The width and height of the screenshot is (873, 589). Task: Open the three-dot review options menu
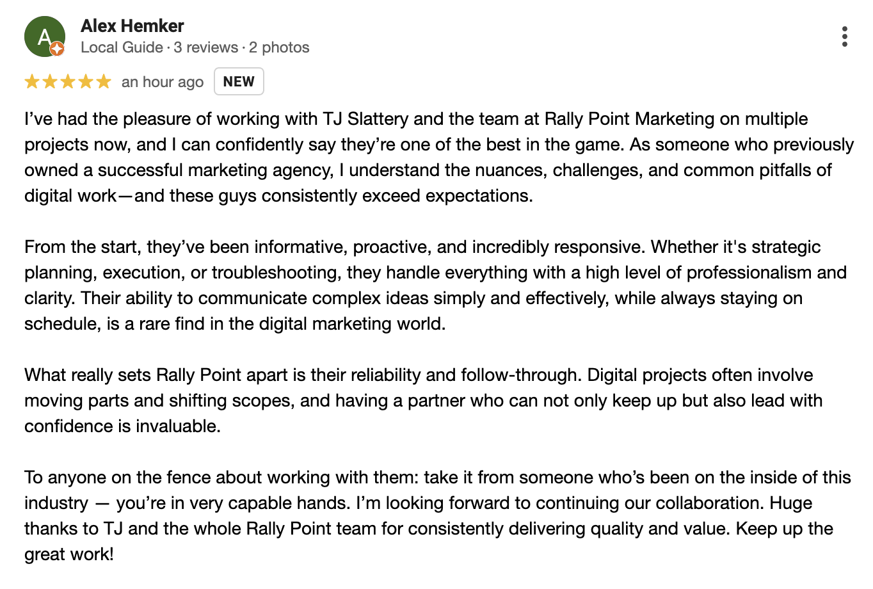(845, 36)
